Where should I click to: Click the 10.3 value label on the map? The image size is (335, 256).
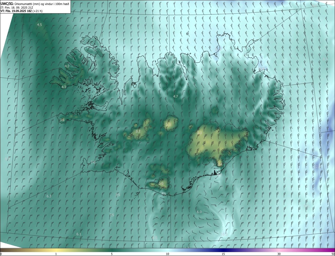pyautogui.click(x=224, y=234)
